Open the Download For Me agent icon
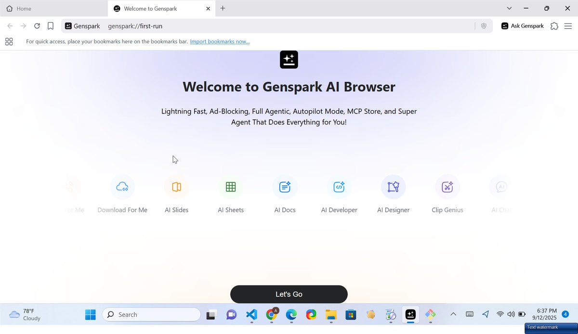Image resolution: width=578 pixels, height=334 pixels. coord(122,187)
